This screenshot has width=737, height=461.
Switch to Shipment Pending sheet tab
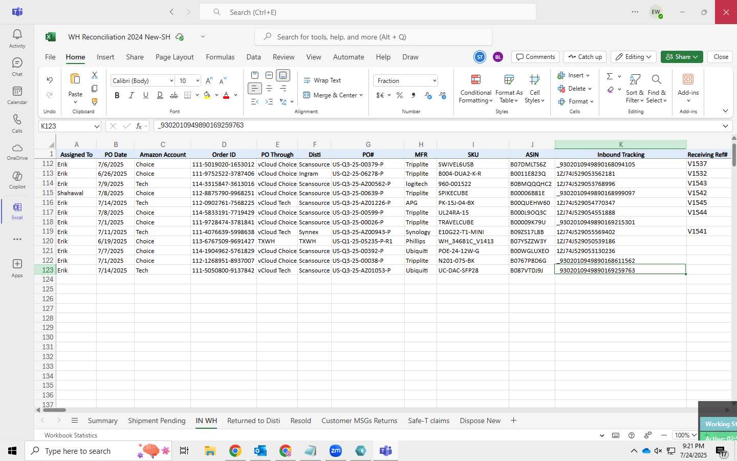click(x=157, y=421)
